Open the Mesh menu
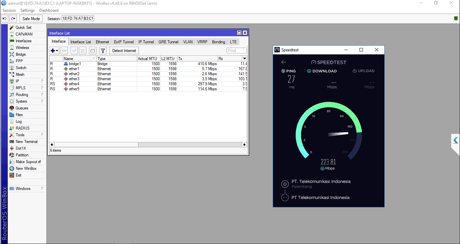This screenshot has height=244, width=460. [x=20, y=75]
